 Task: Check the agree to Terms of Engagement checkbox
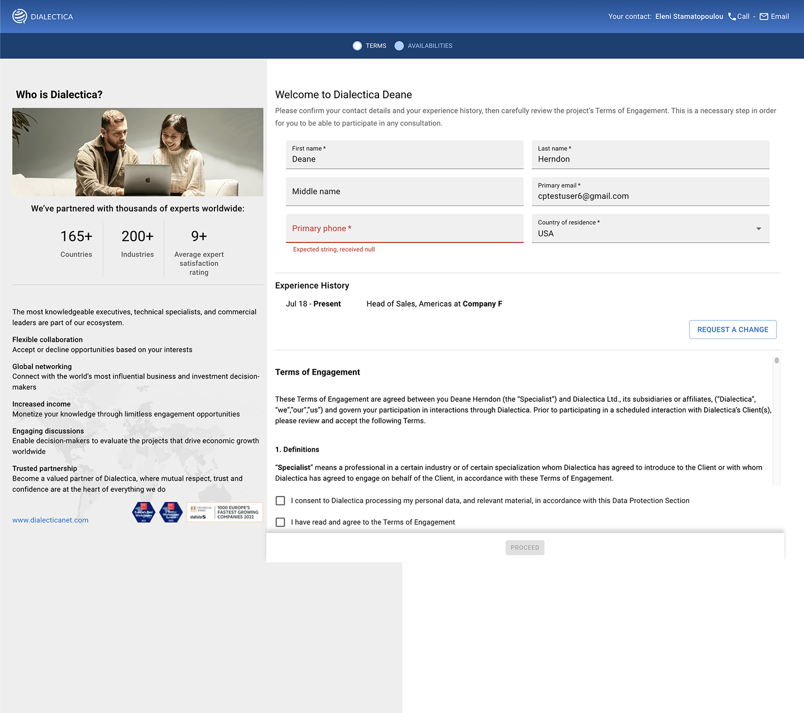click(x=280, y=522)
